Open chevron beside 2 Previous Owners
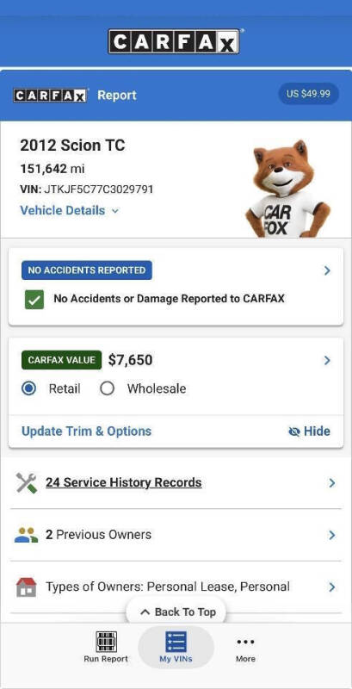The height and width of the screenshot is (689, 352). tap(332, 535)
